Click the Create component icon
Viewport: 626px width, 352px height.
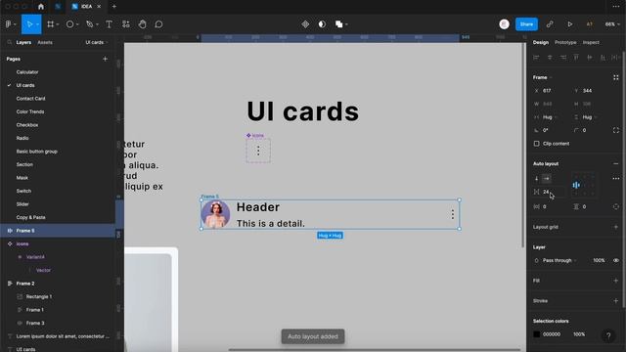tap(305, 24)
